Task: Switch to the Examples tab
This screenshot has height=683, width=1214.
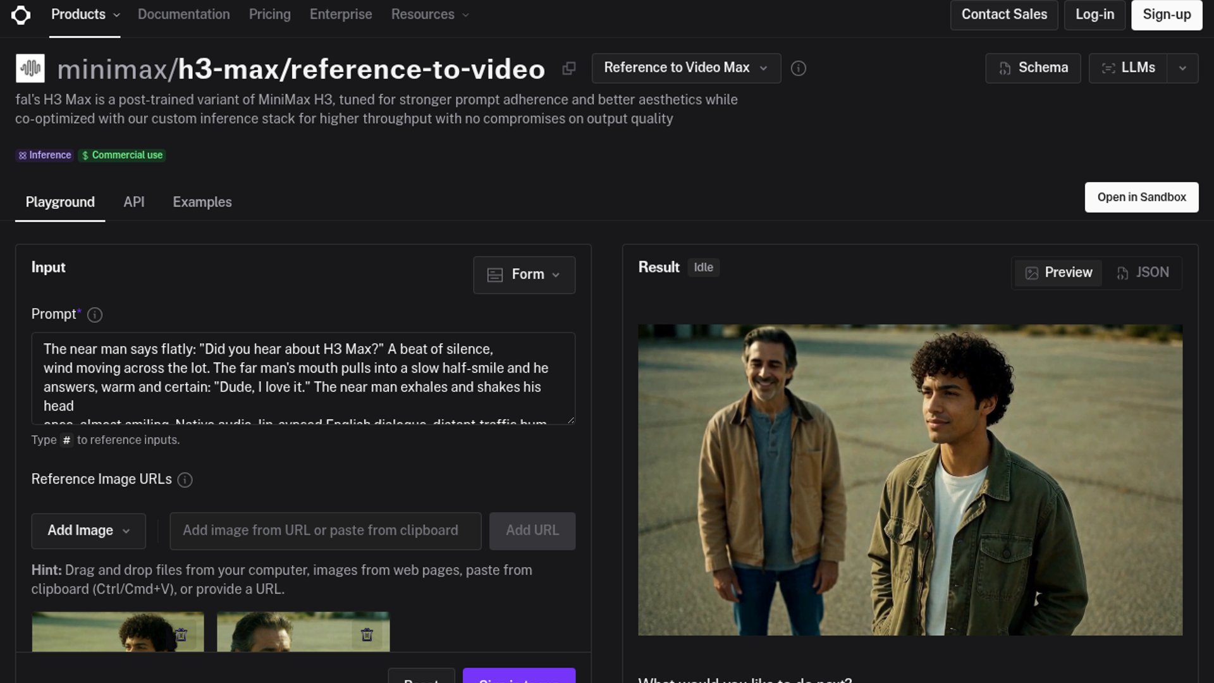Action: click(202, 202)
